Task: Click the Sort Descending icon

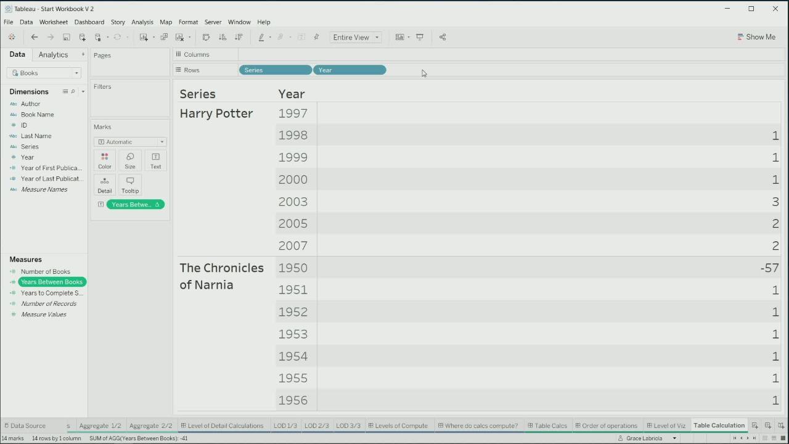Action: [x=239, y=37]
